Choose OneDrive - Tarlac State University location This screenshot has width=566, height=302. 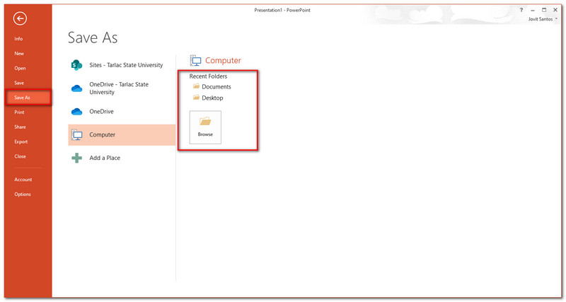tap(119, 88)
